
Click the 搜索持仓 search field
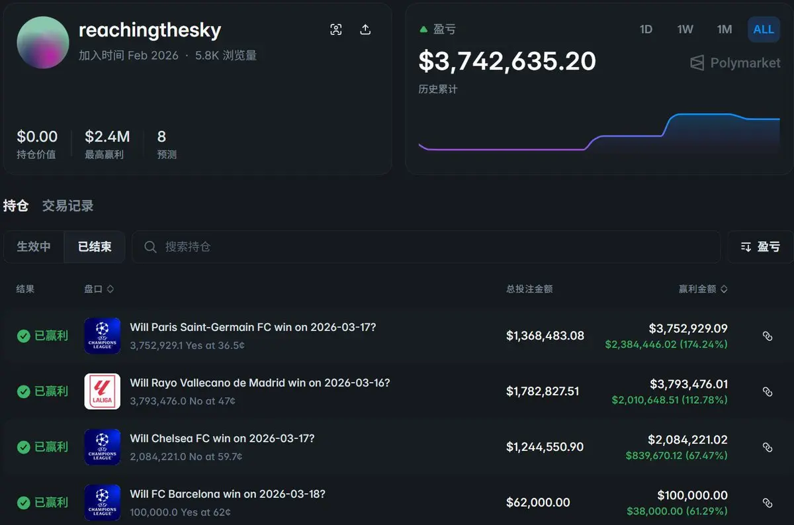(426, 247)
